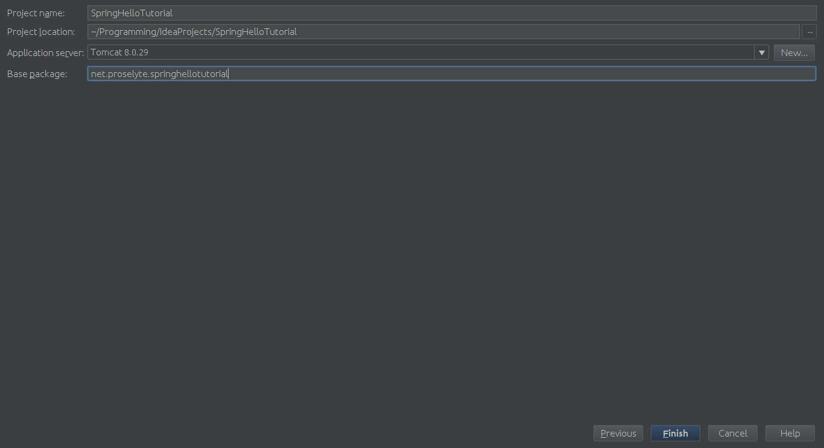The height and width of the screenshot is (448, 824).
Task: Place cursor in the Base package field
Action: (x=519, y=73)
